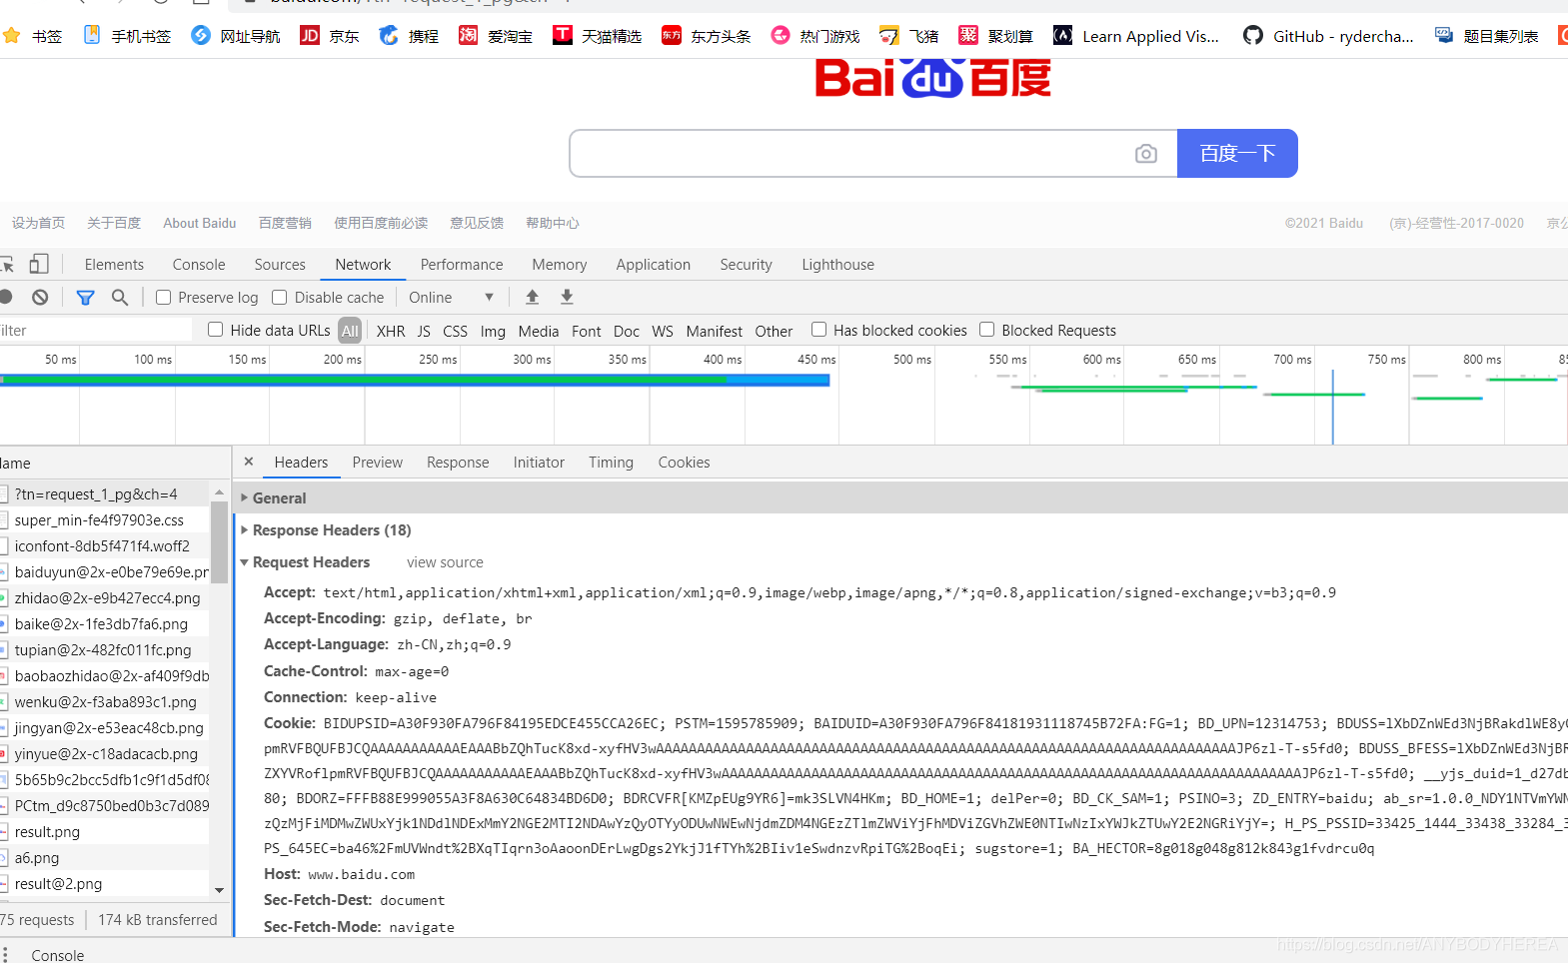Switch to the Console tab

(199, 264)
